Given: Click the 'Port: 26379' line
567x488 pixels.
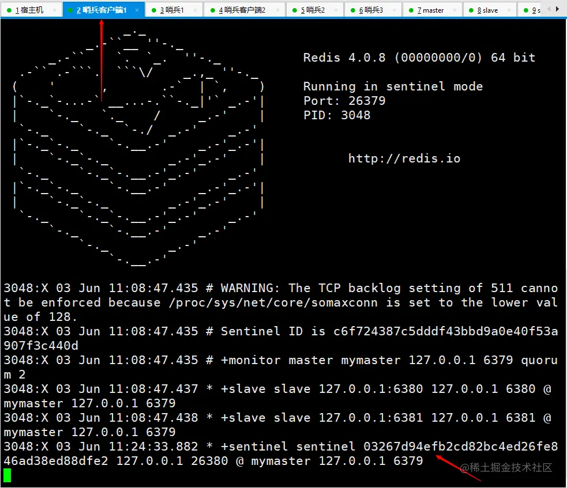Looking at the screenshot, I should 344,101.
